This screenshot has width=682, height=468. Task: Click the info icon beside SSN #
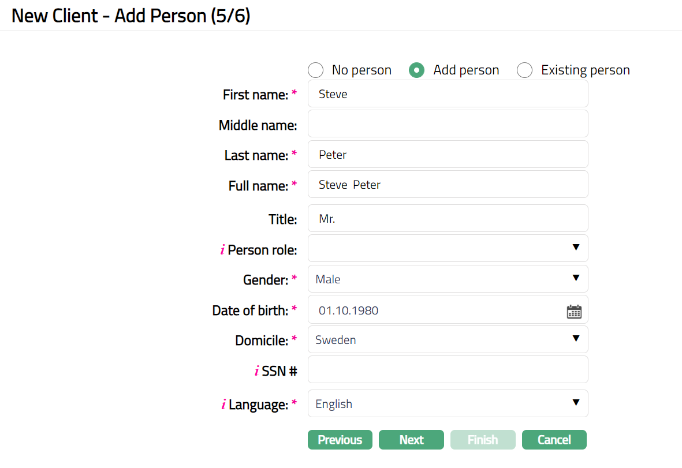tap(257, 372)
